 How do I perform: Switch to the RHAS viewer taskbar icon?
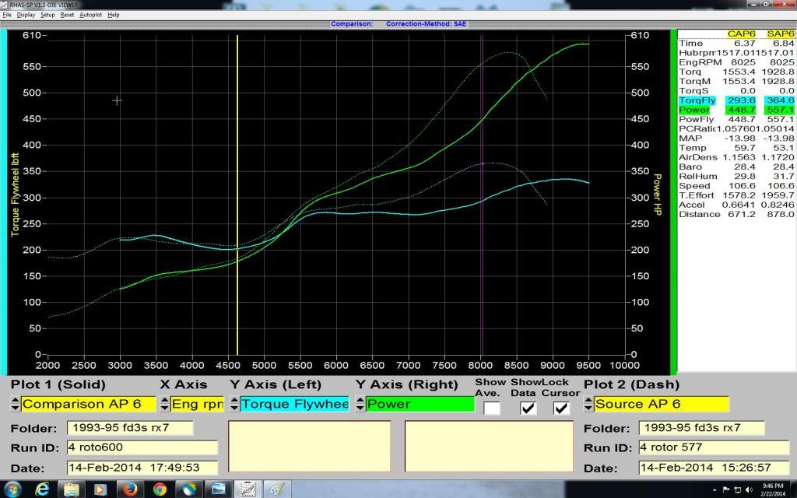coord(248,489)
